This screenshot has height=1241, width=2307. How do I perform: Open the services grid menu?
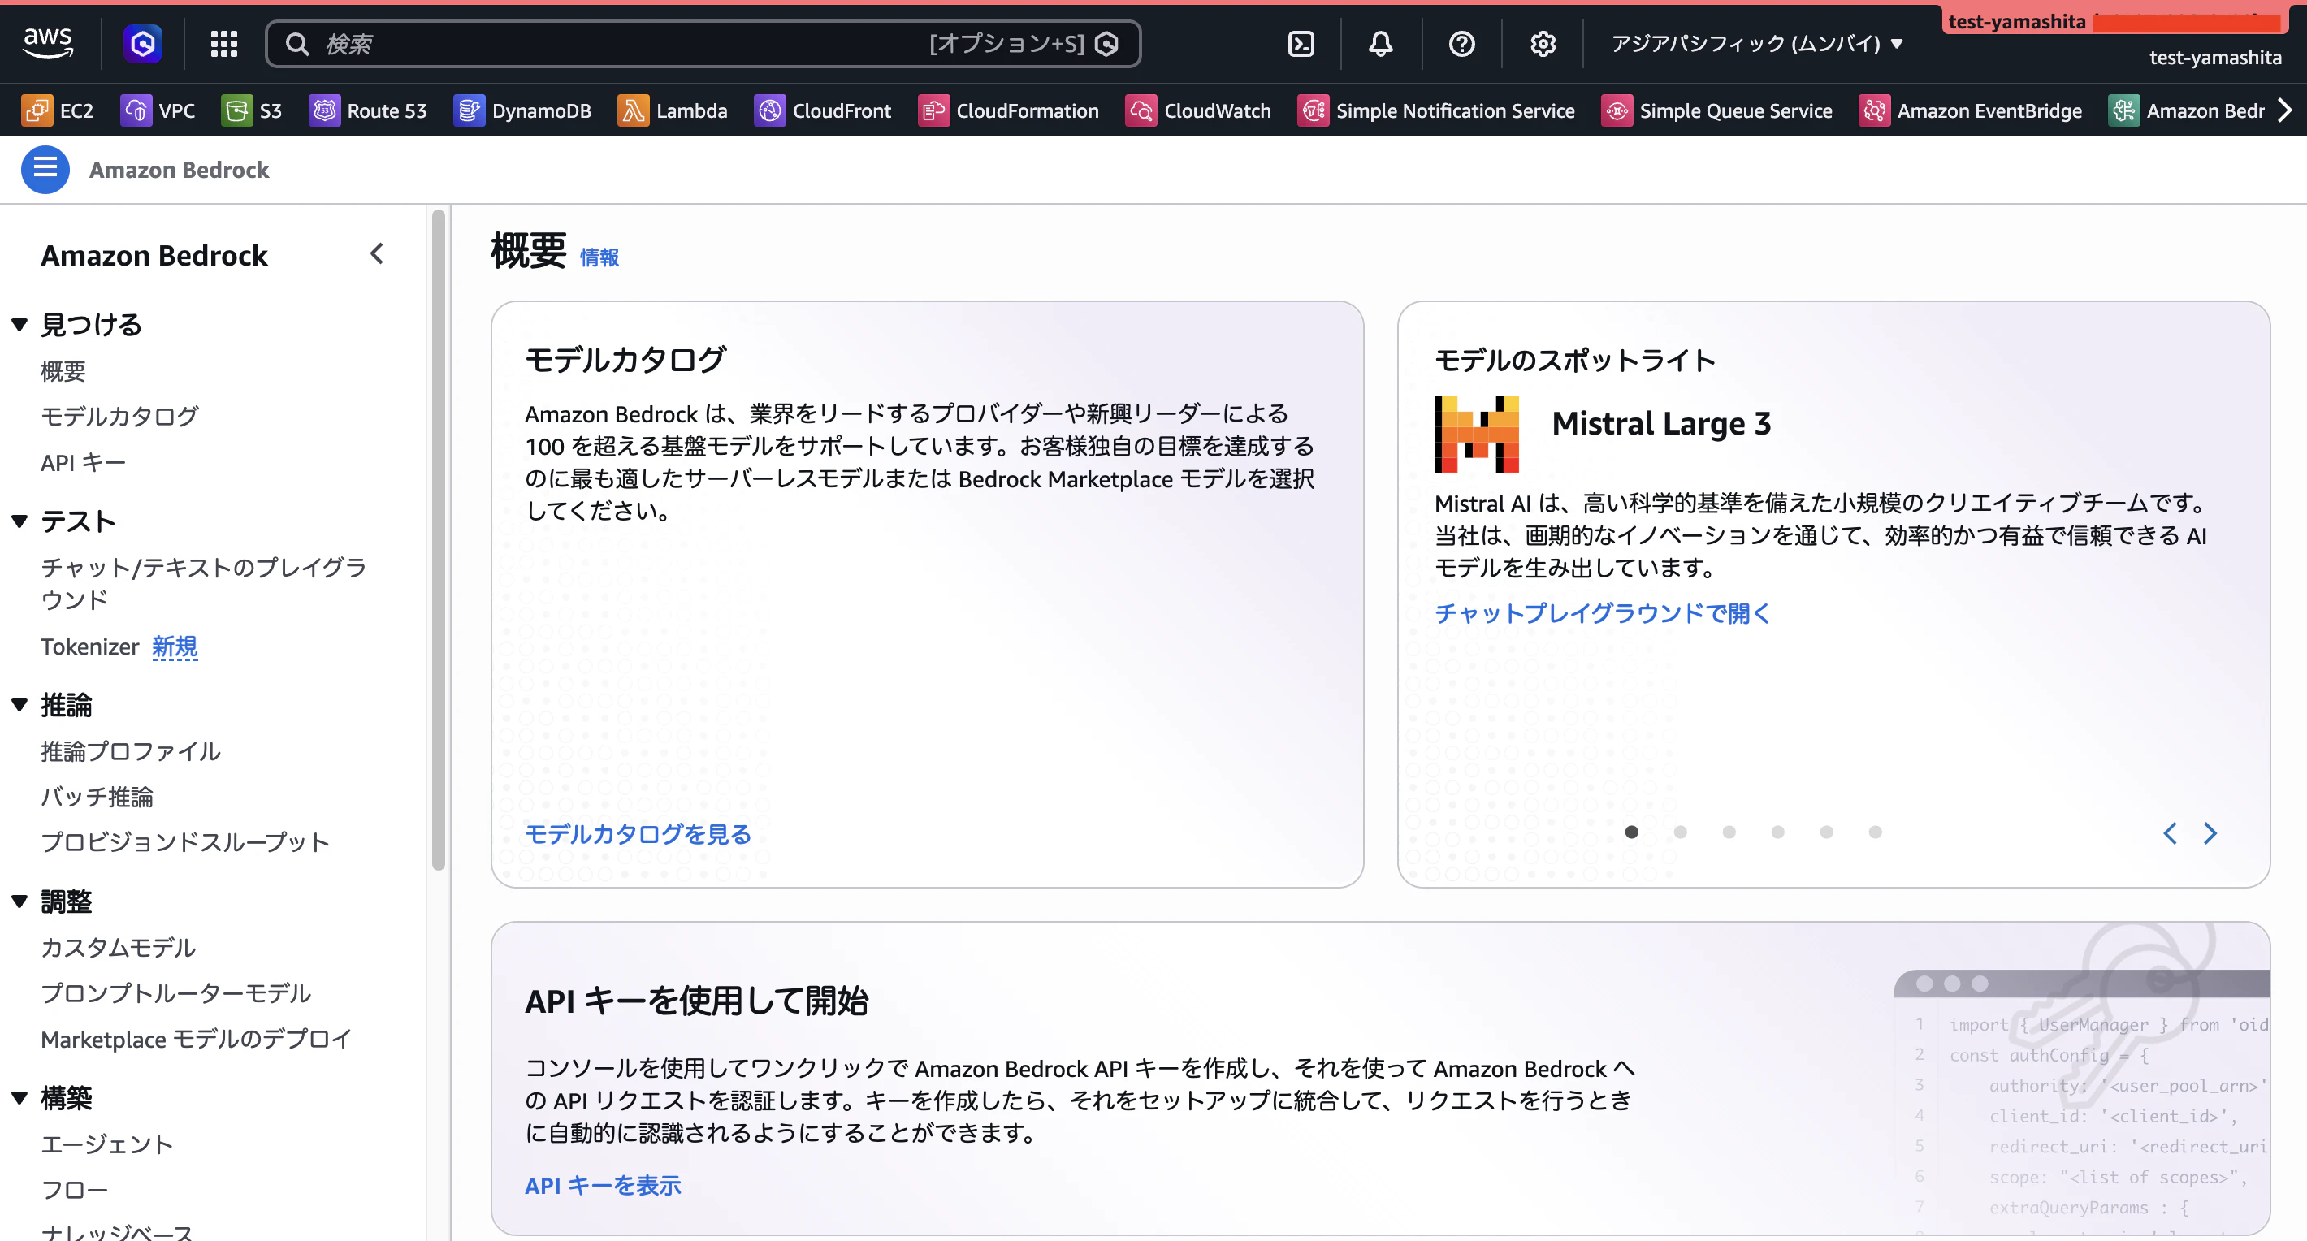coord(224,43)
